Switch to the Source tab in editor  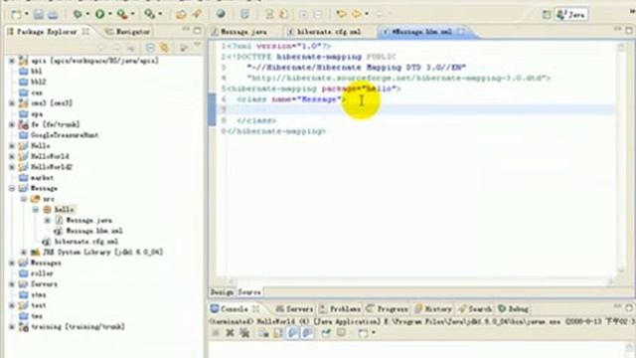[x=249, y=292]
